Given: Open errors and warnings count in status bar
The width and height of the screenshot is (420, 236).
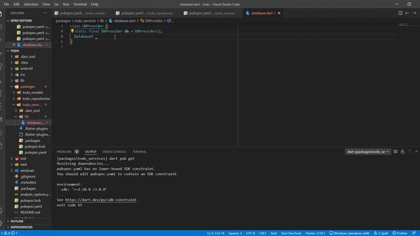Looking at the screenshot, I should tap(9, 233).
